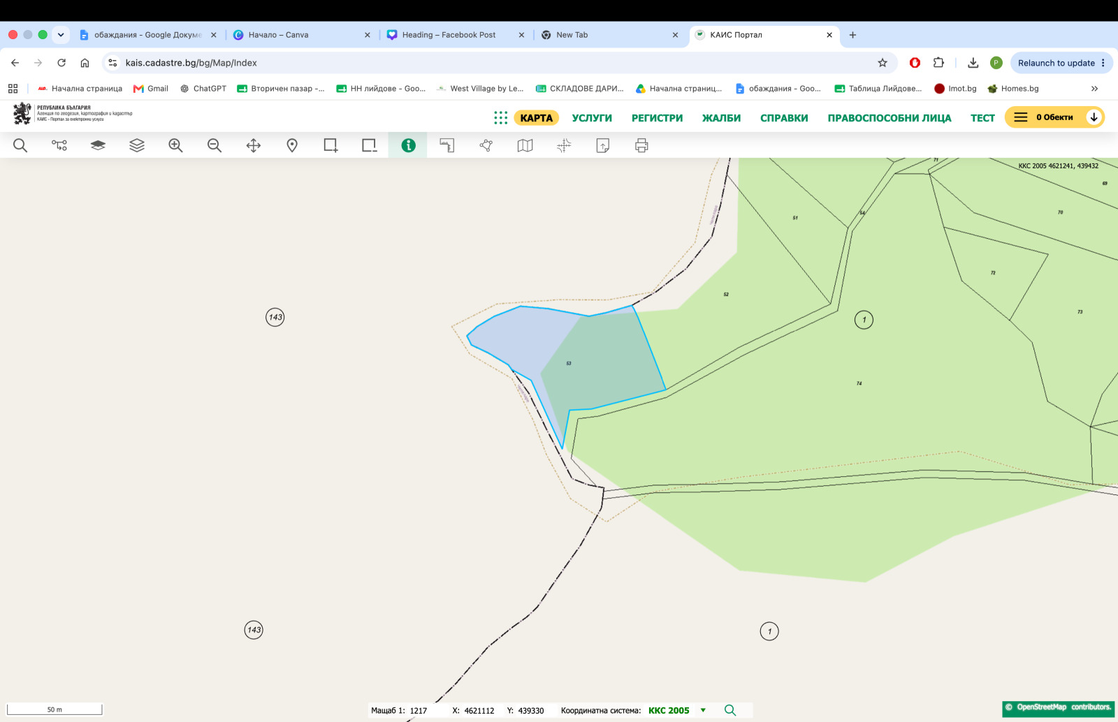1118x722 pixels.
Task: Expand the 0 Обекти panel arrow
Action: (x=1094, y=117)
